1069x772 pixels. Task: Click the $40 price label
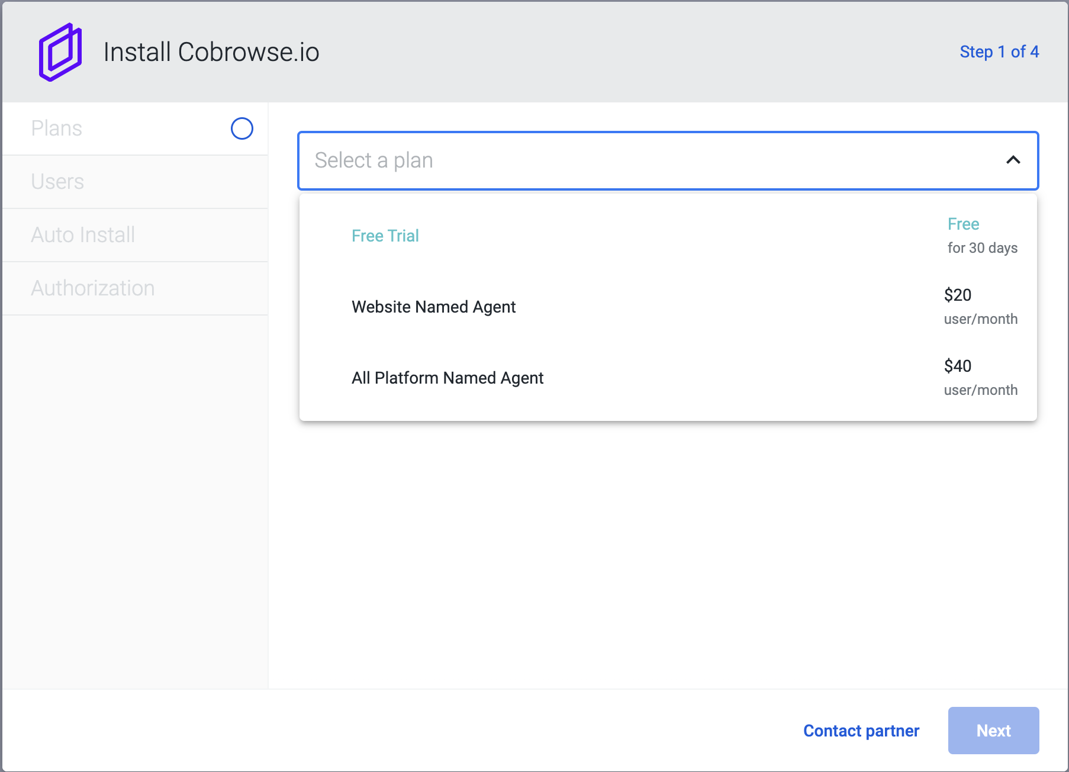pos(957,366)
